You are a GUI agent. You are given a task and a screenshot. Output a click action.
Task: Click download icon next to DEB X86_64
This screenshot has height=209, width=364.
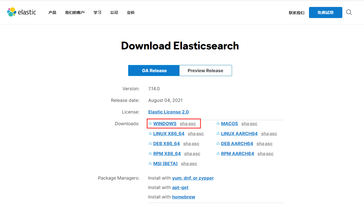[150, 143]
